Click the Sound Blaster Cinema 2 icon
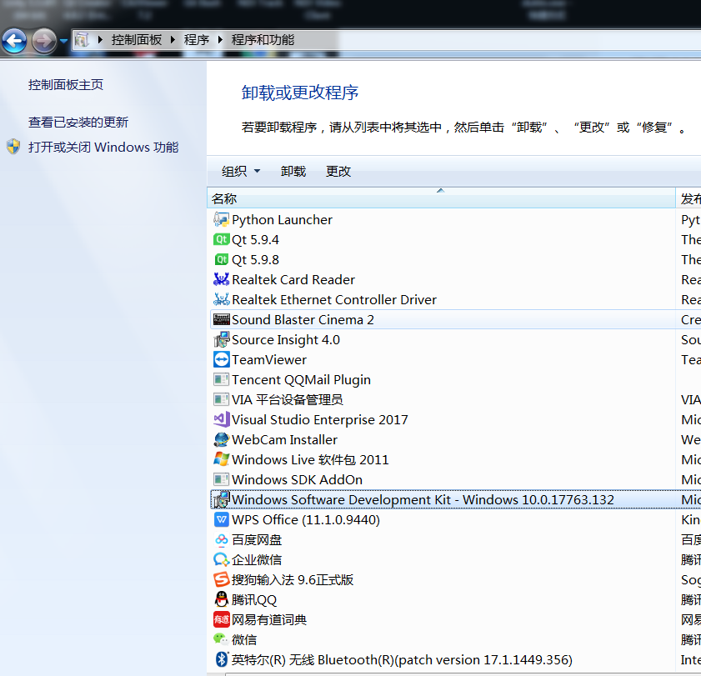The image size is (701, 676). point(221,319)
